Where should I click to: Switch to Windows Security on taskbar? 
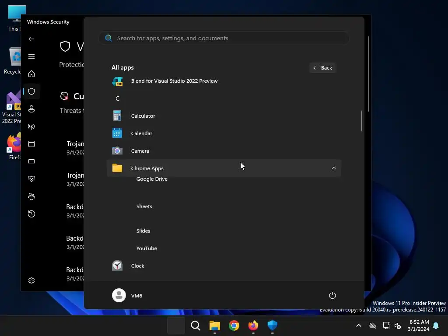[x=272, y=325]
